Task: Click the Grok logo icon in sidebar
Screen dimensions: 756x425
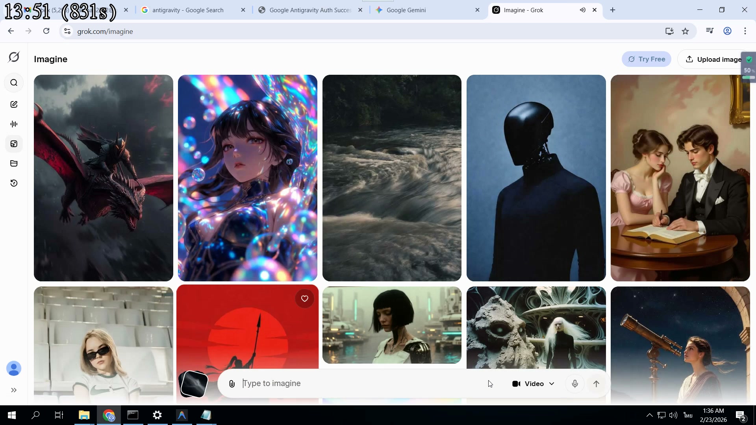Action: (x=14, y=57)
